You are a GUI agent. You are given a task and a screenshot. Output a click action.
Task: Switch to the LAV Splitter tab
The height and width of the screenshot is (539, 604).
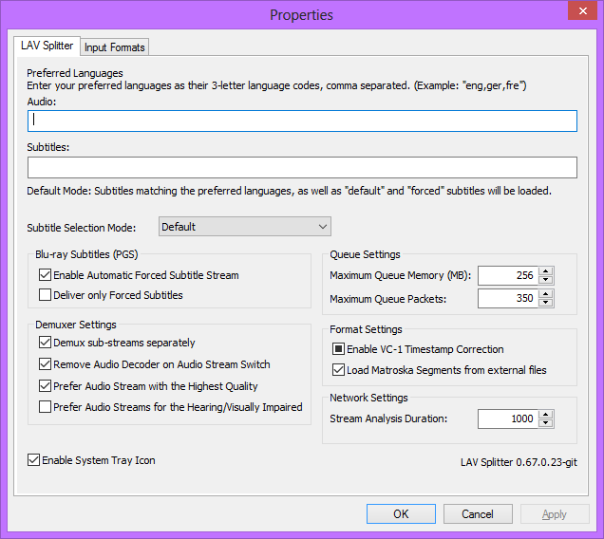click(47, 46)
